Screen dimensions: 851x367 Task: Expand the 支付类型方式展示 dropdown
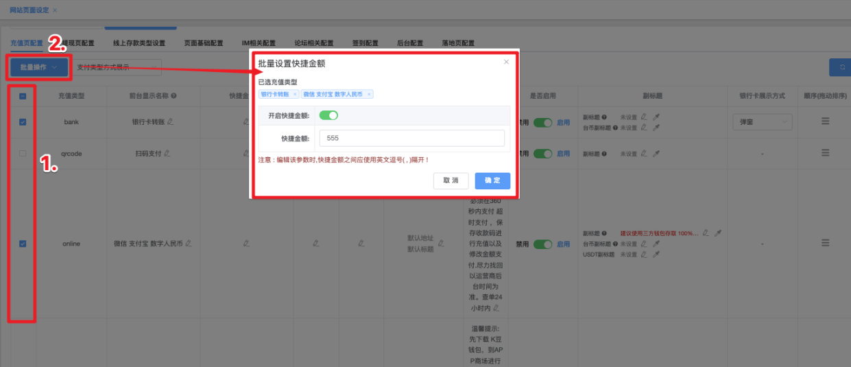[x=117, y=67]
